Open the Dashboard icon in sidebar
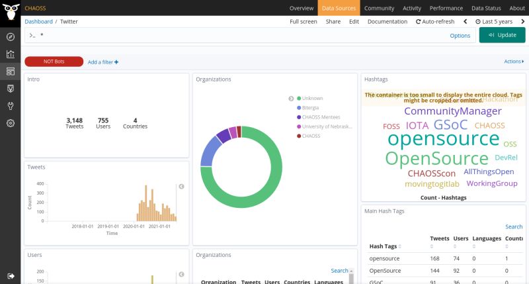This screenshot has width=529, height=284. click(11, 71)
